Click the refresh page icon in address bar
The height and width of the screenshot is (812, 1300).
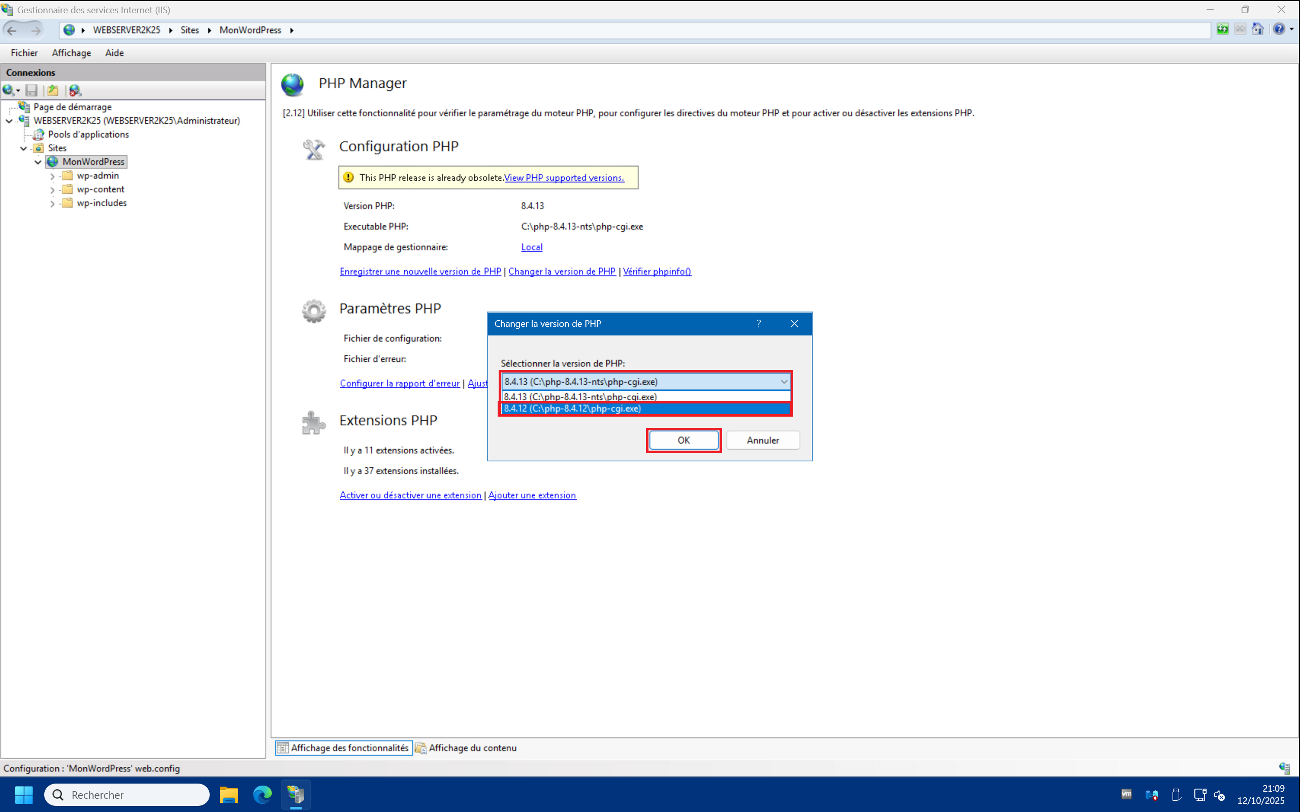tap(1223, 29)
